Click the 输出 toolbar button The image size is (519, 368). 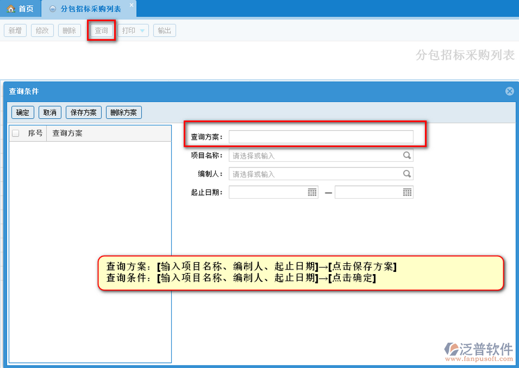(164, 31)
